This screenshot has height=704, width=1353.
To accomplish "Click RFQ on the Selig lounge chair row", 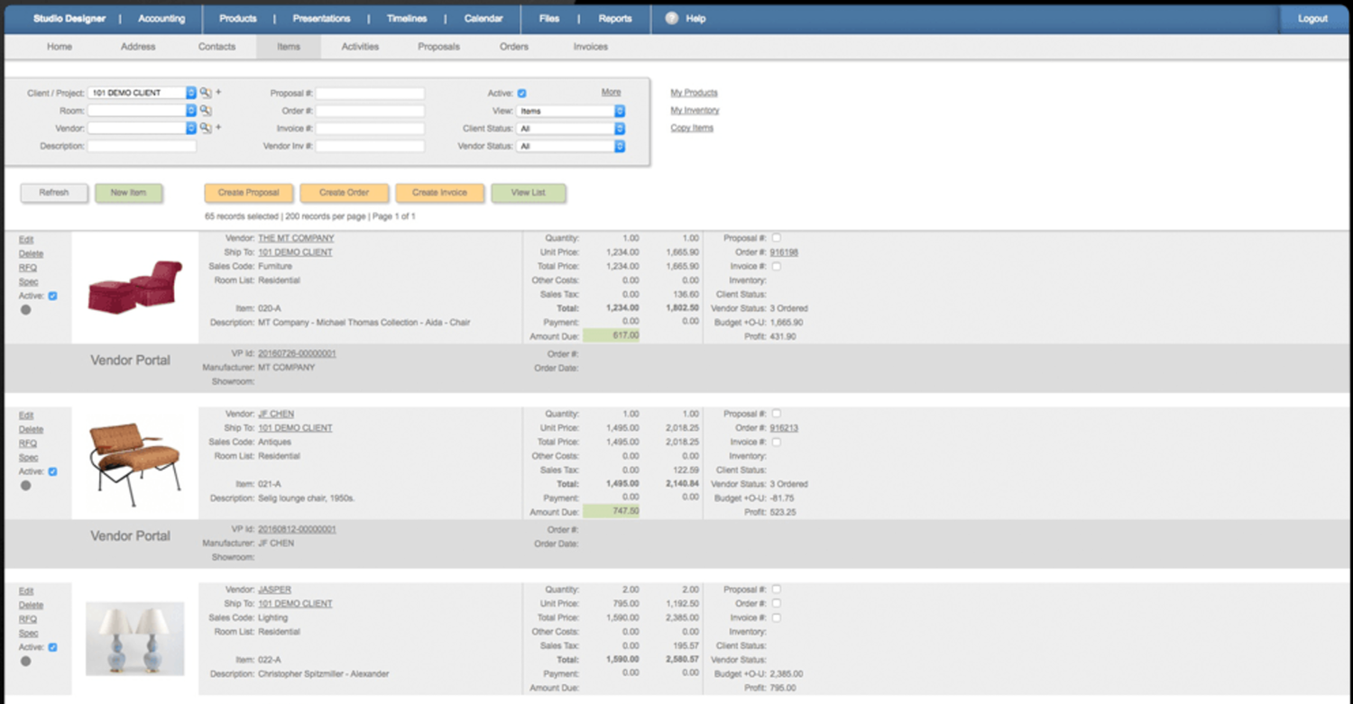I will coord(26,443).
